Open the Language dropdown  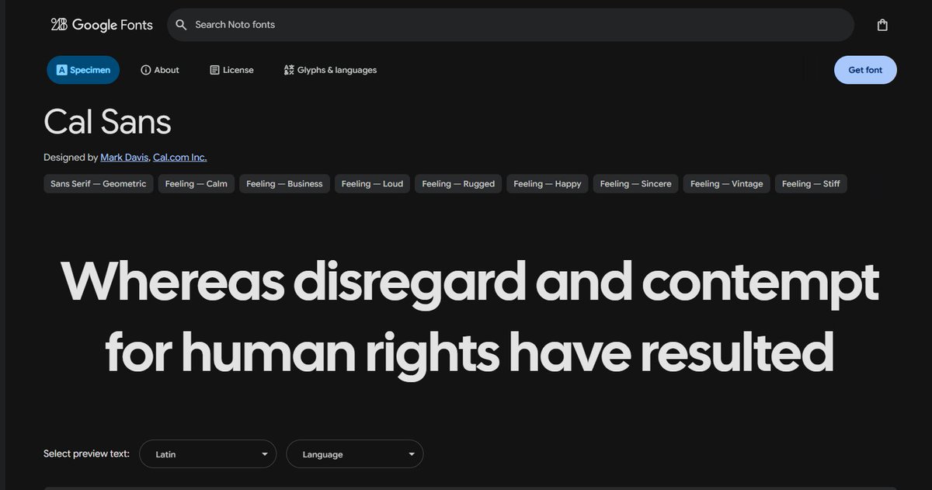[x=355, y=454]
